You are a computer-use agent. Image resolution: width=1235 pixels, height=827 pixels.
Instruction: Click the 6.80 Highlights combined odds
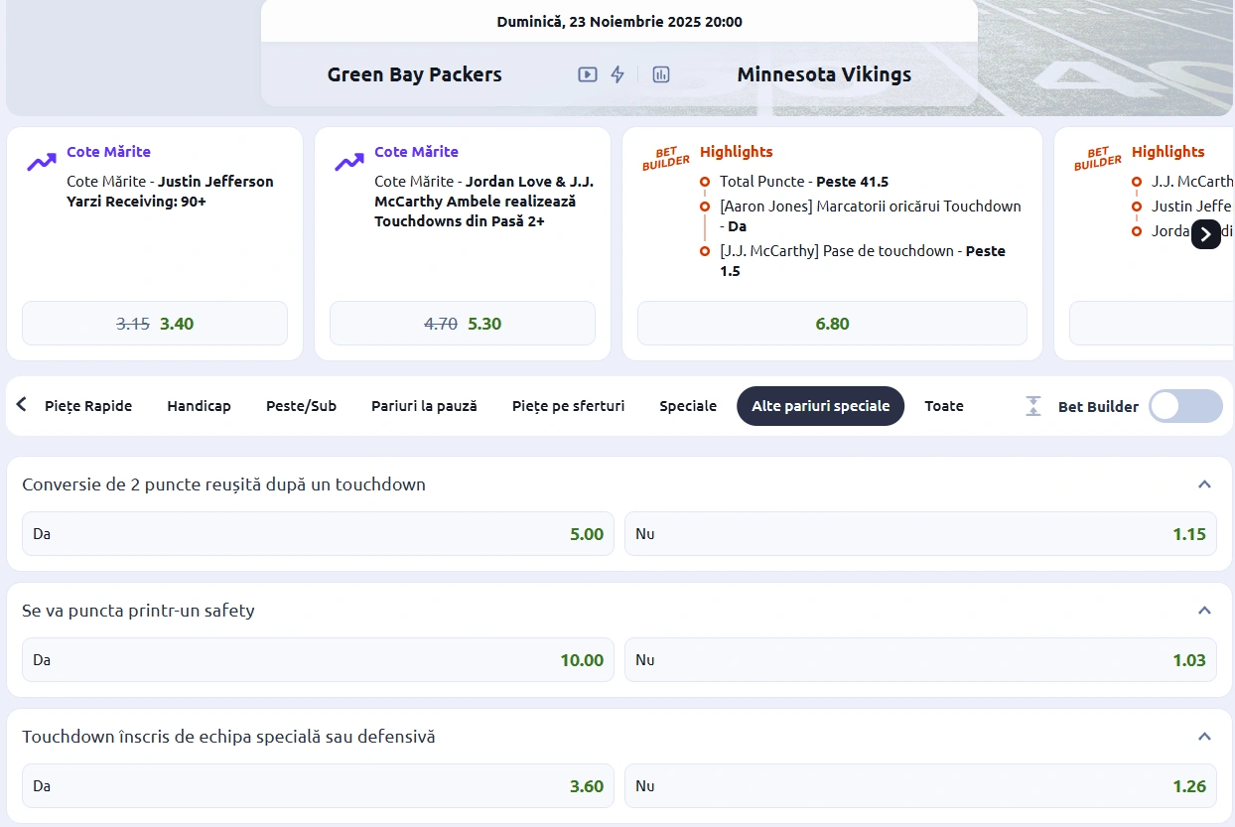832,323
